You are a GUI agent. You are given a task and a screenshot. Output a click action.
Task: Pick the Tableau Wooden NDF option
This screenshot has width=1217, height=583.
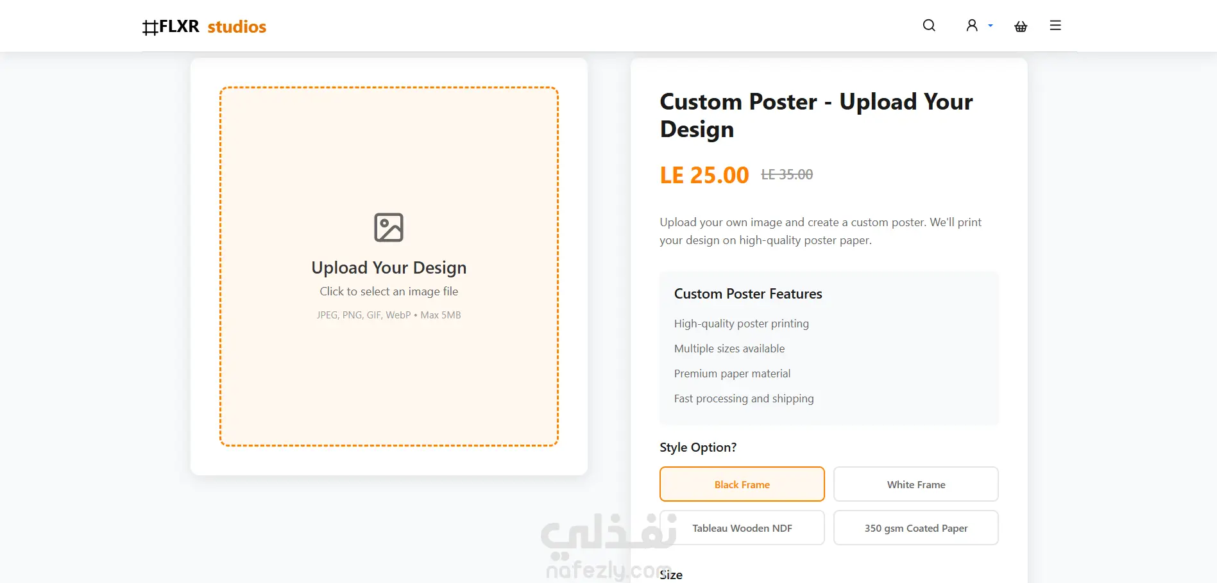click(x=742, y=528)
